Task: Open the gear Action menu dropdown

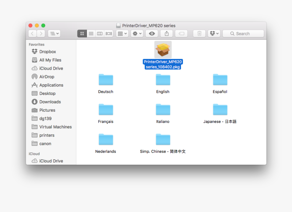Action: click(137, 34)
